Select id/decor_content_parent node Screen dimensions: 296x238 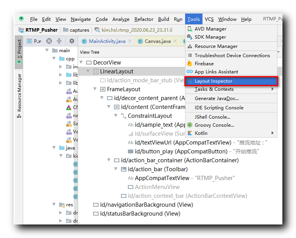click(146, 98)
